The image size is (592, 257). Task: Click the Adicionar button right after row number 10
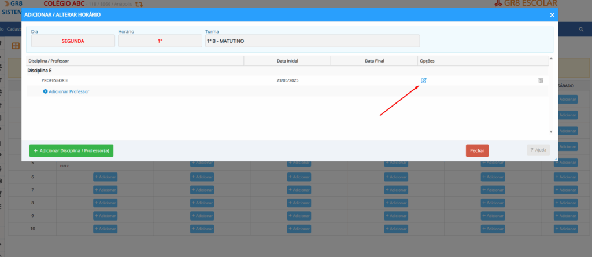coord(105,229)
